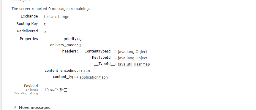256x110 pixels.
Task: Click the Payload label
Action: click(31, 86)
